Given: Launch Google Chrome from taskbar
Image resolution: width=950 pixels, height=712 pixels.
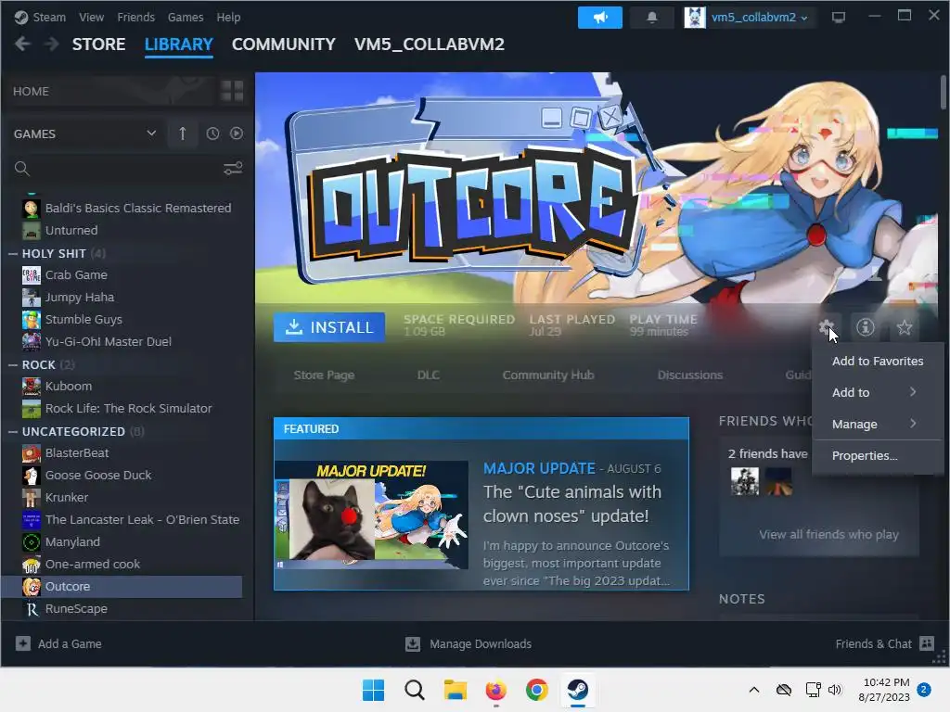Looking at the screenshot, I should pos(537,690).
